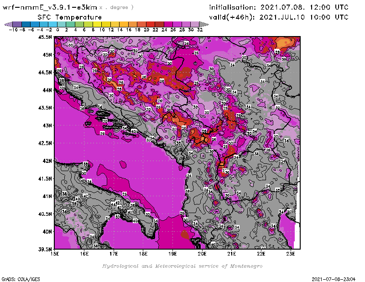Click the dark red swatch between 22 and 24
365x282 pixels.
(x=159, y=24)
